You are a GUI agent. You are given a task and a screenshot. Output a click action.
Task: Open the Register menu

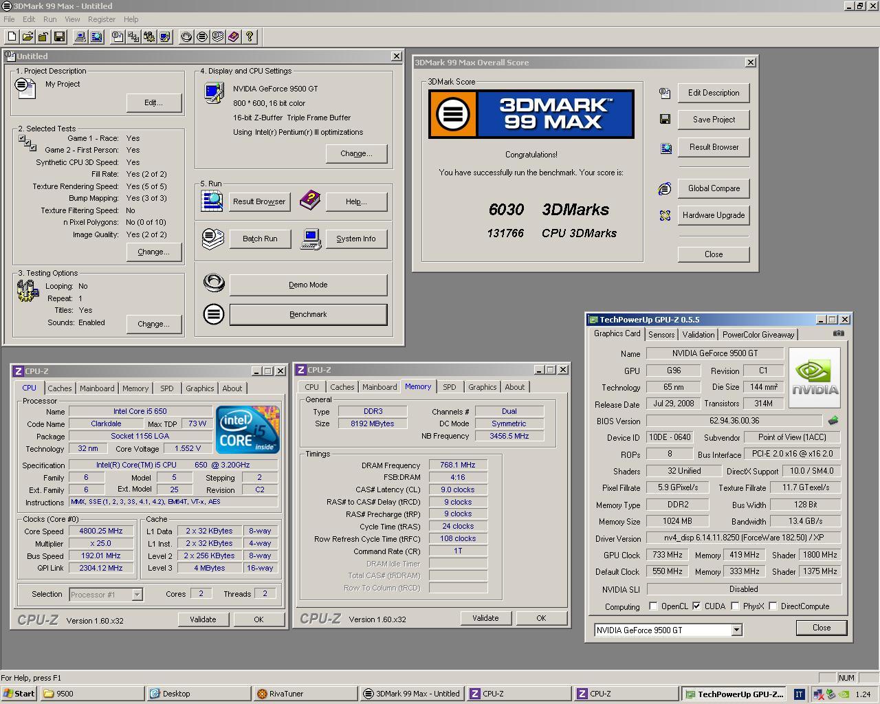[102, 19]
